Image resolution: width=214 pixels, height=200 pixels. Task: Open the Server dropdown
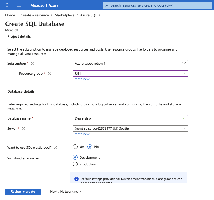[130, 128]
